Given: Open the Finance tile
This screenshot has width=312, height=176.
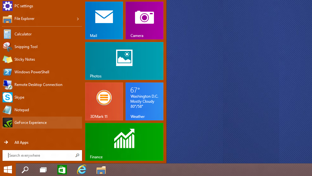Looking at the screenshot, I should pyautogui.click(x=124, y=142).
